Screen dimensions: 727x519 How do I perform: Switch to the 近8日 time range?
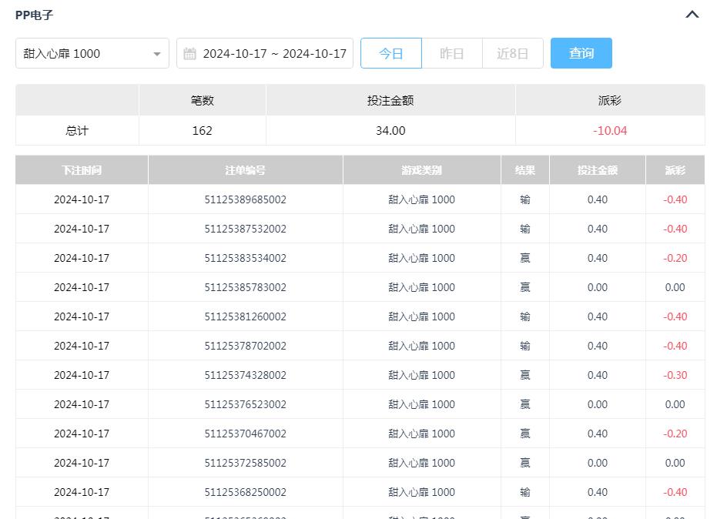pos(512,52)
